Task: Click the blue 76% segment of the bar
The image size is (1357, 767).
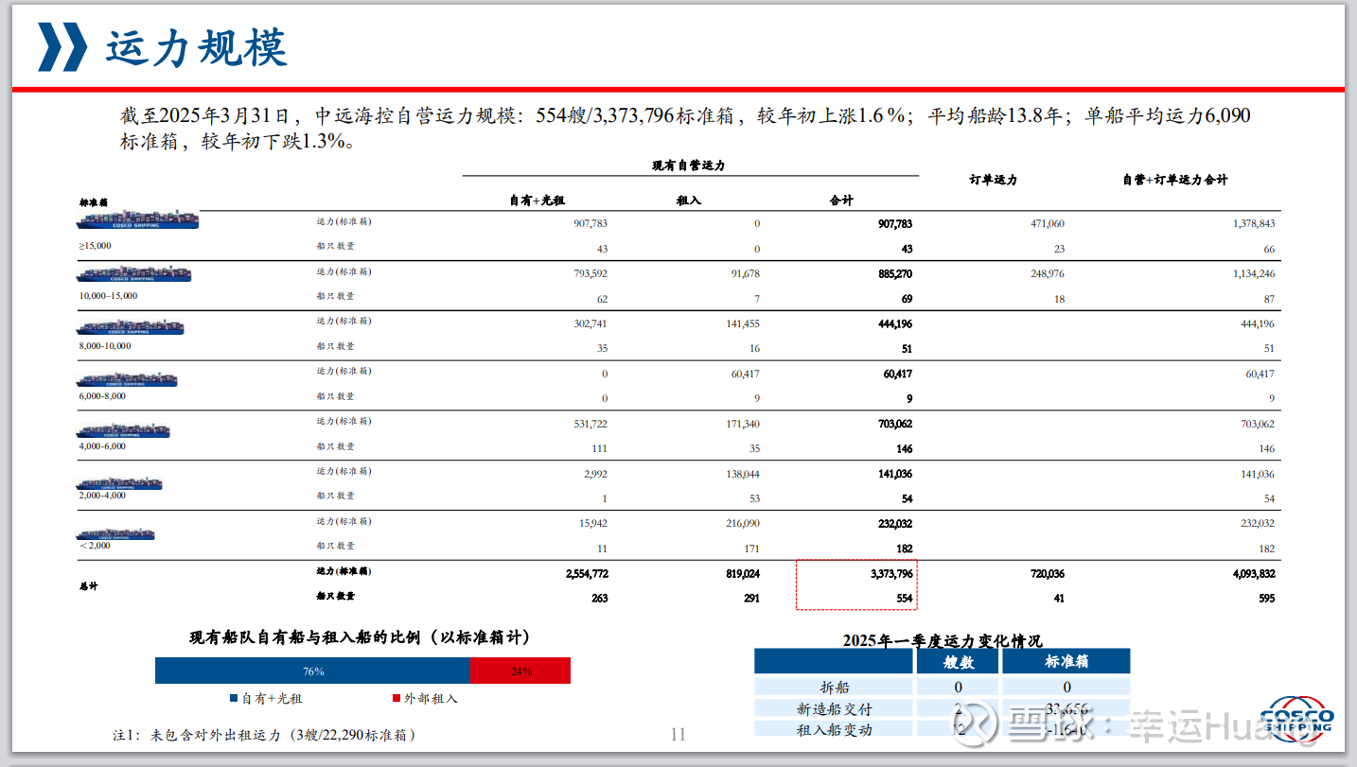Action: 312,671
